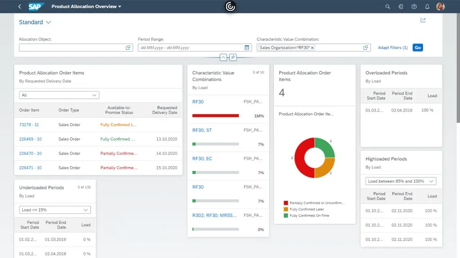Open the help question mark icon
Image resolution: width=460 pixels, height=258 pixels.
click(x=414, y=7)
